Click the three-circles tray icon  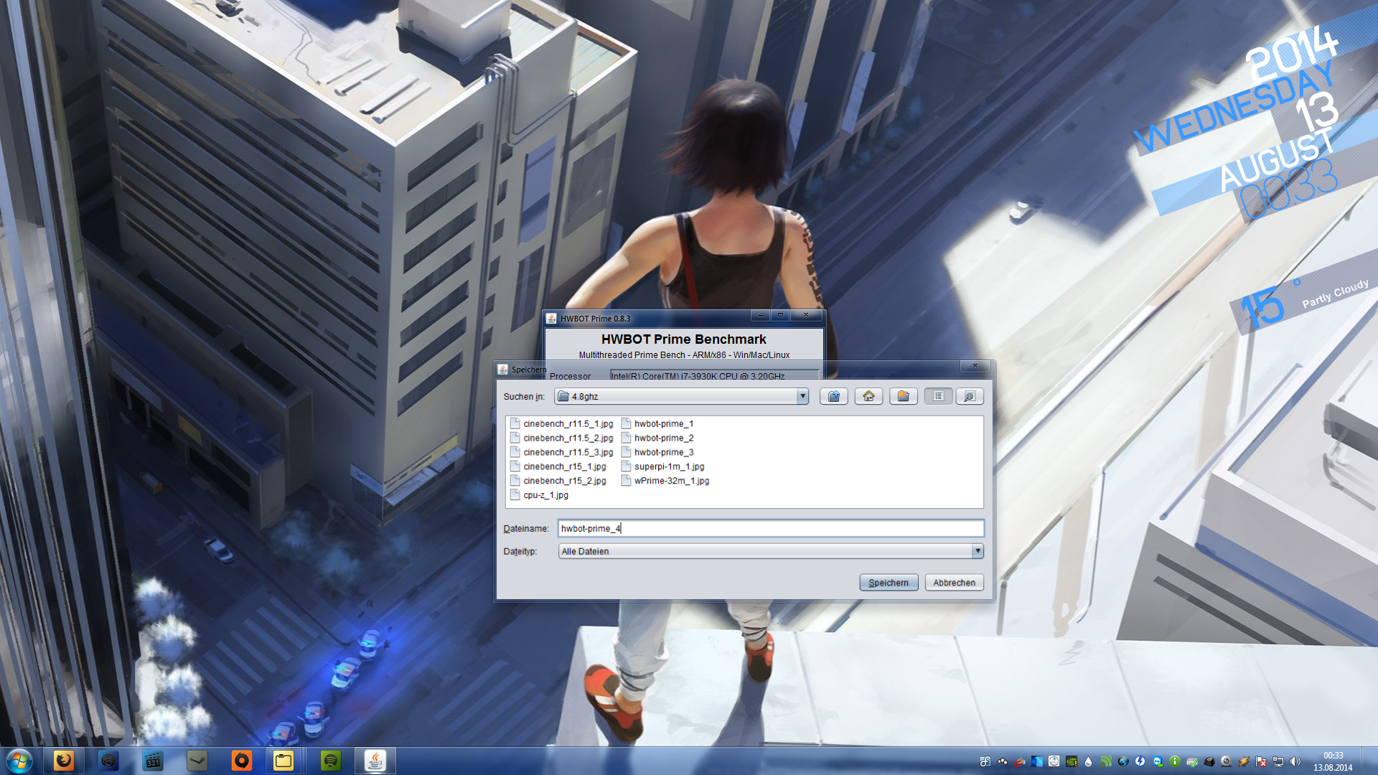(x=1003, y=761)
